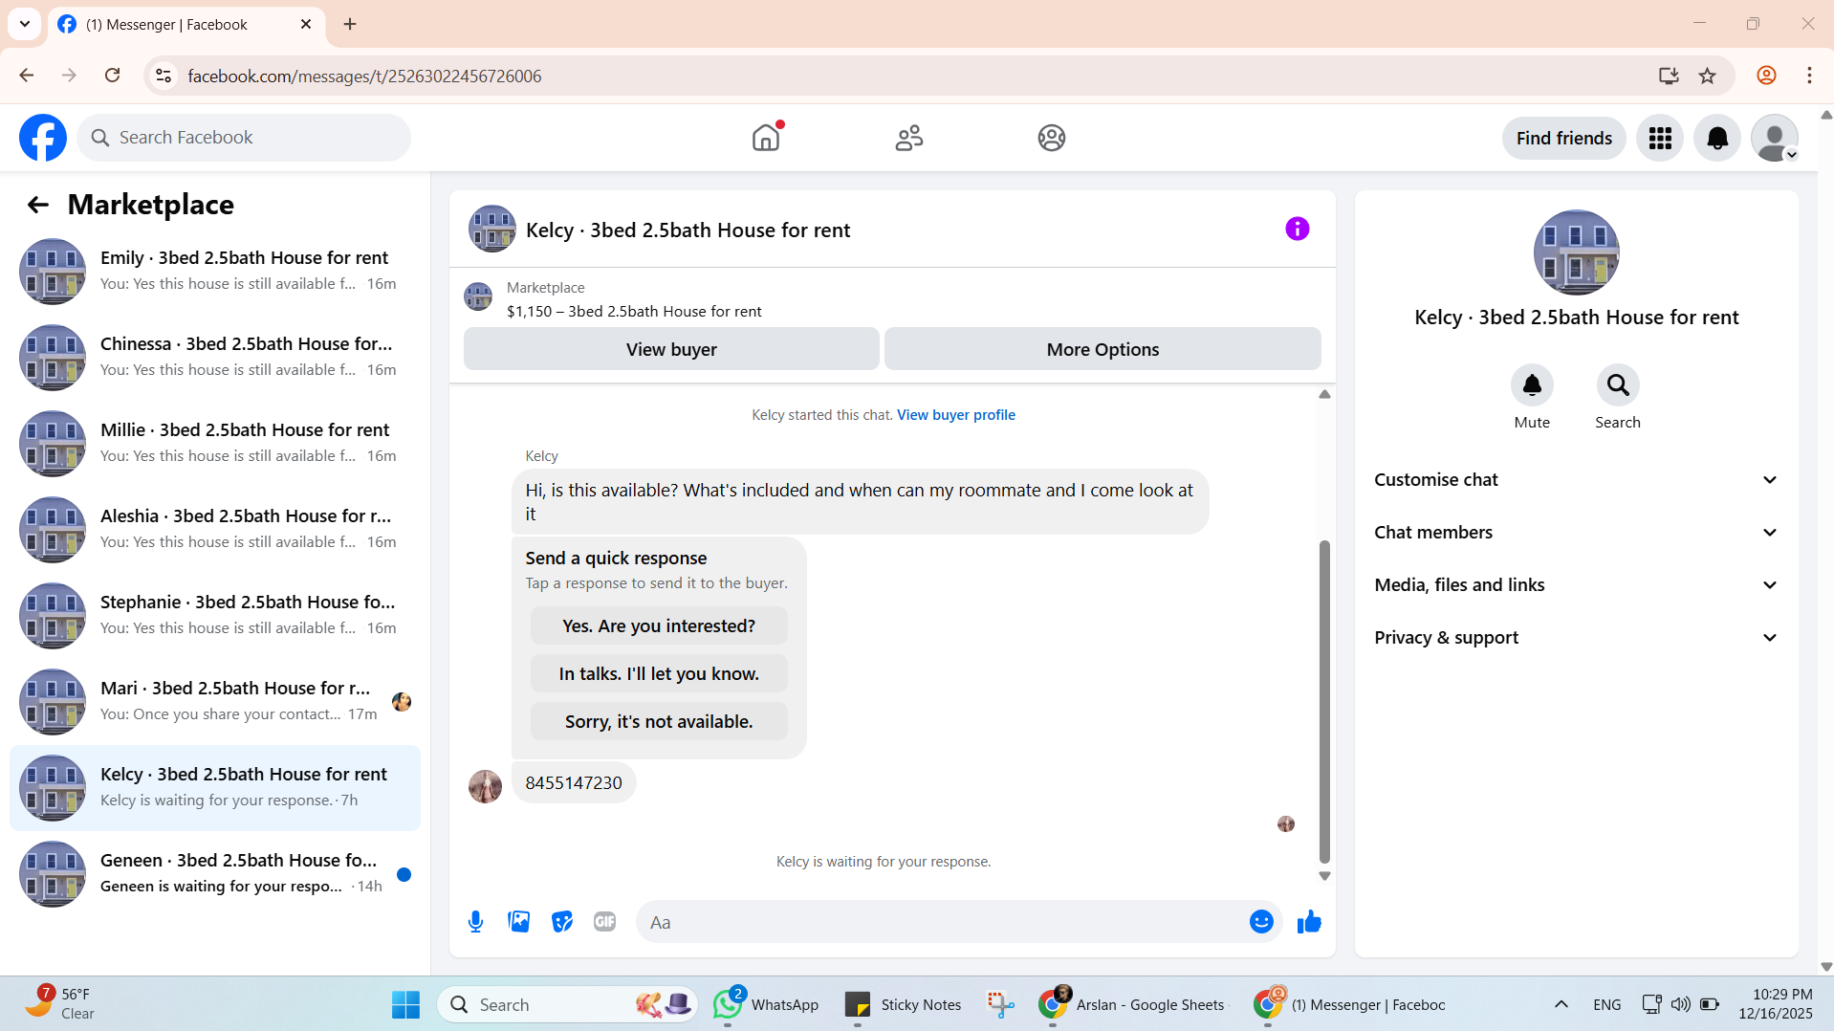This screenshot has height=1031, width=1834.
Task: Open the weather widget 56°F Clear
Action: tap(59, 1004)
